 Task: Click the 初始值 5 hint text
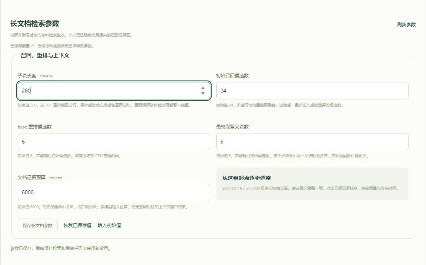coord(293,156)
